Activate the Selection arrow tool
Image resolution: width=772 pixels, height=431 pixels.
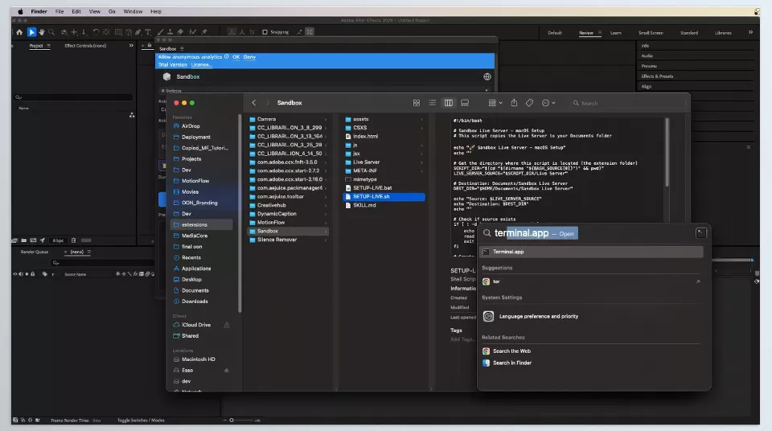[31, 32]
